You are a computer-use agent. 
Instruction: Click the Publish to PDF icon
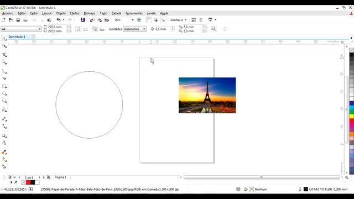tap(107, 20)
